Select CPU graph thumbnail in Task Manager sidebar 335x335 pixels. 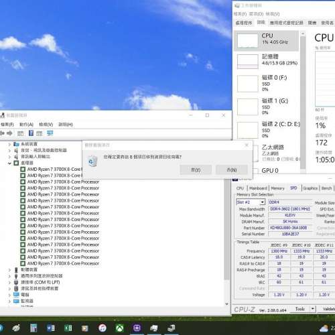247,41
